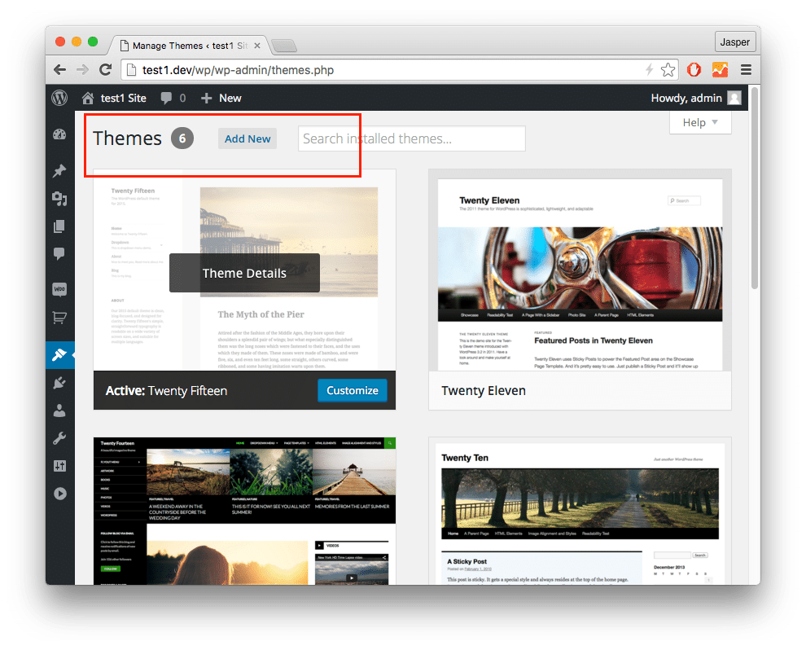Open test1 Site menu item
Viewport: 806px width, 650px height.
tap(124, 98)
